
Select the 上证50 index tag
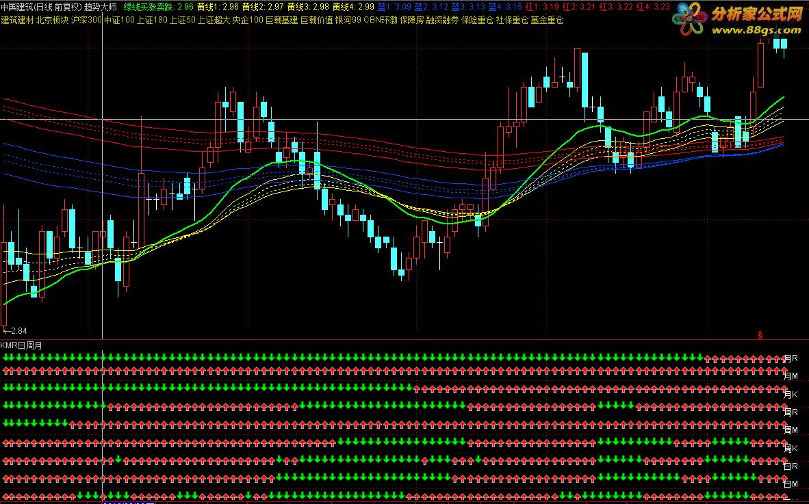pyautogui.click(x=183, y=20)
